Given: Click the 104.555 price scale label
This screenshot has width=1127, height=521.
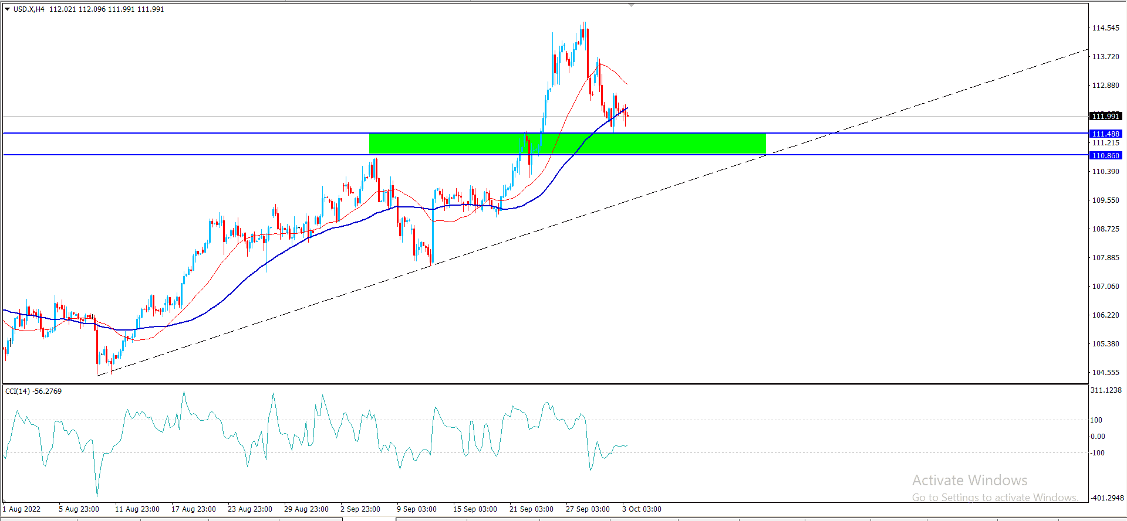Looking at the screenshot, I should [x=1105, y=373].
